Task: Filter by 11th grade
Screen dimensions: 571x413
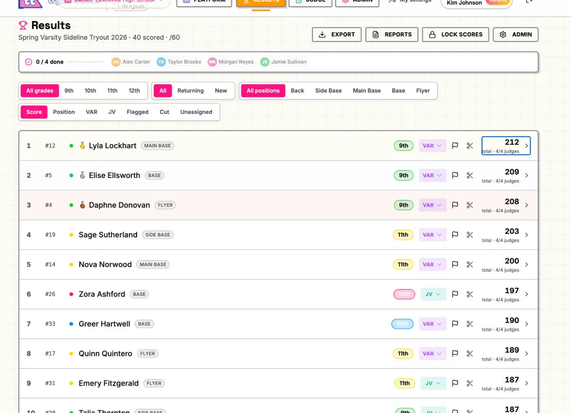Action: pyautogui.click(x=112, y=90)
